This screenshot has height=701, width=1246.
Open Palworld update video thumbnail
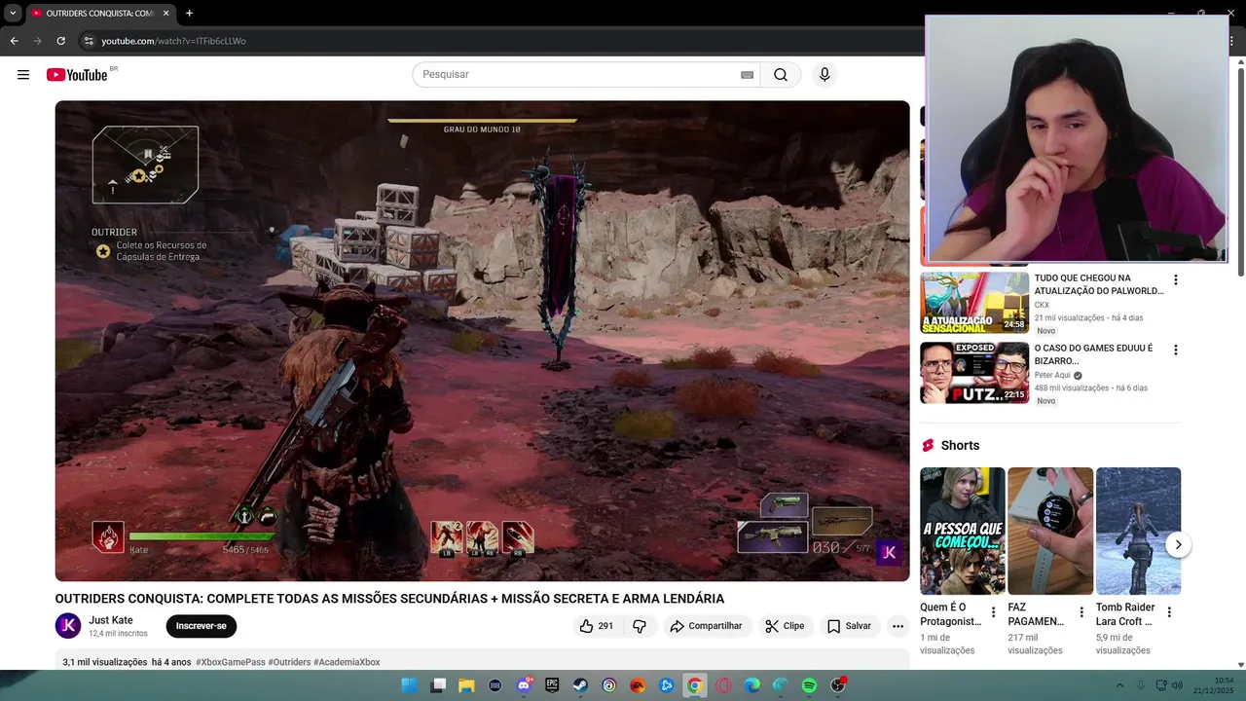tap(974, 303)
